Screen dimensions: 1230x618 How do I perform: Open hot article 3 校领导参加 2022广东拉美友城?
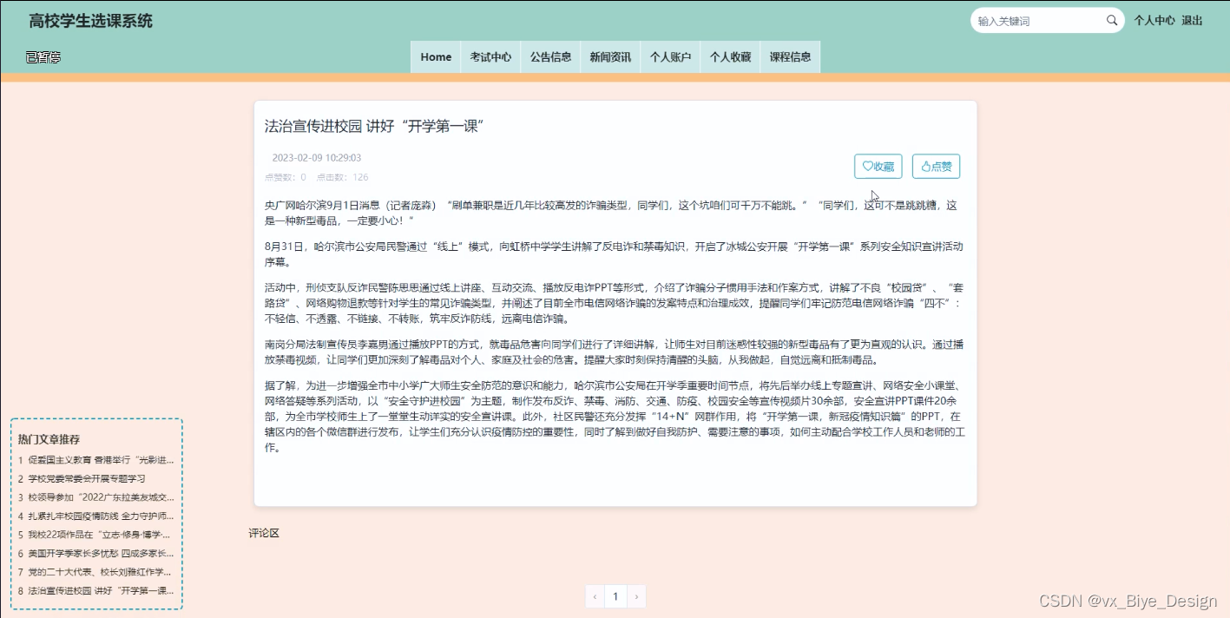pyautogui.click(x=96, y=497)
